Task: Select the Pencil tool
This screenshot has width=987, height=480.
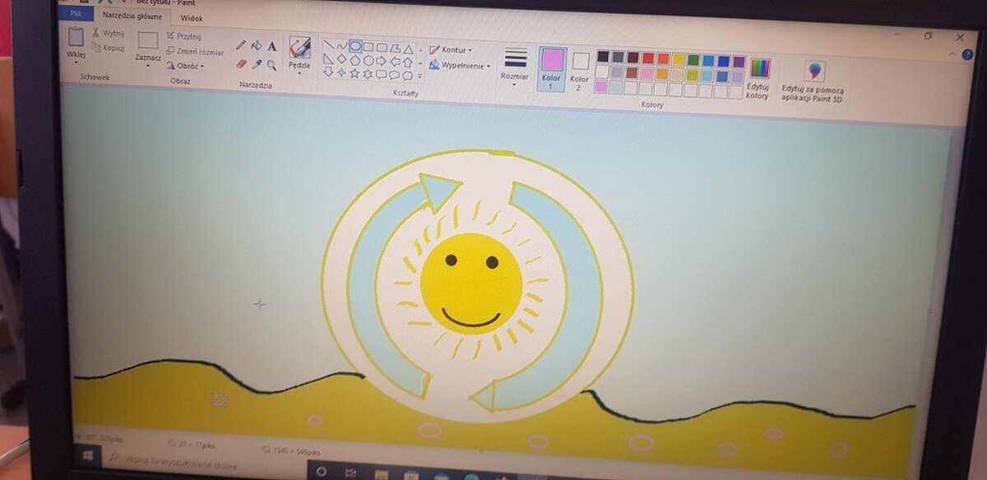Action: pos(241,45)
